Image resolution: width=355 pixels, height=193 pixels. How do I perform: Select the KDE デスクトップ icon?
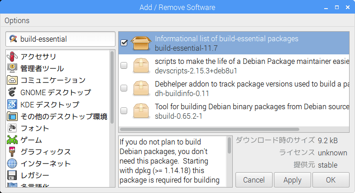[12, 104]
